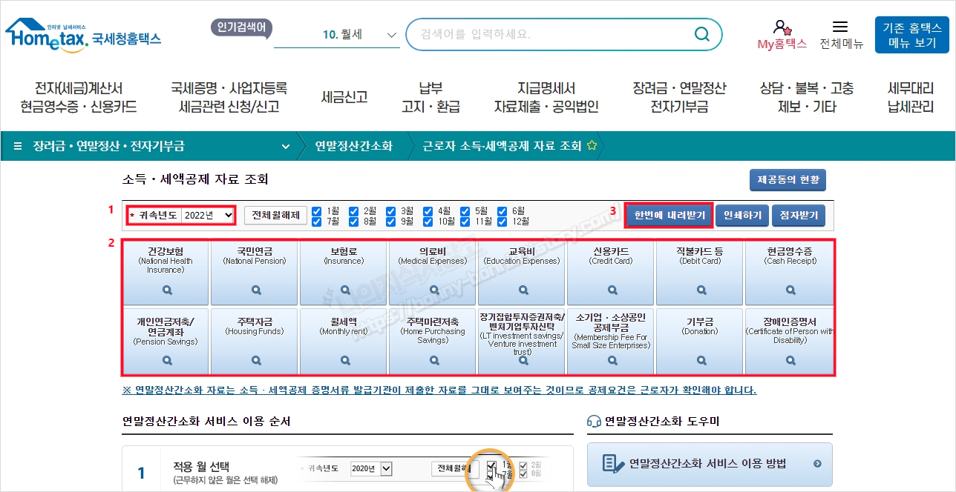Image resolution: width=956 pixels, height=492 pixels.
Task: Click the 주택자금 magnifier icon
Action: pos(256,361)
